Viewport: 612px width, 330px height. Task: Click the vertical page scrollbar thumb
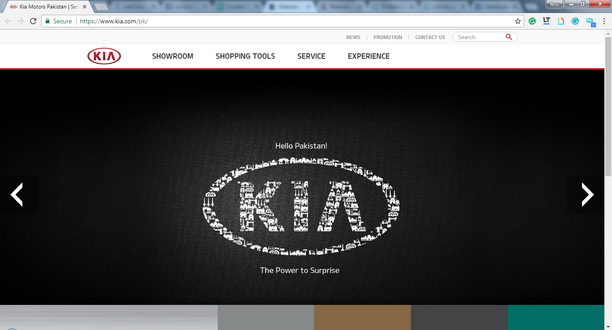pyautogui.click(x=608, y=107)
